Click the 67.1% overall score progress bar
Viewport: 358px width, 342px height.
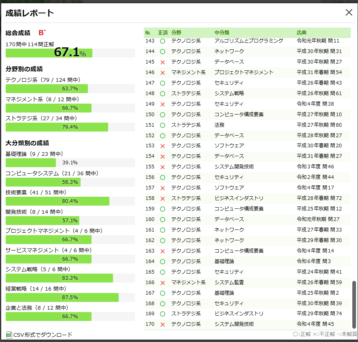[x=70, y=53]
